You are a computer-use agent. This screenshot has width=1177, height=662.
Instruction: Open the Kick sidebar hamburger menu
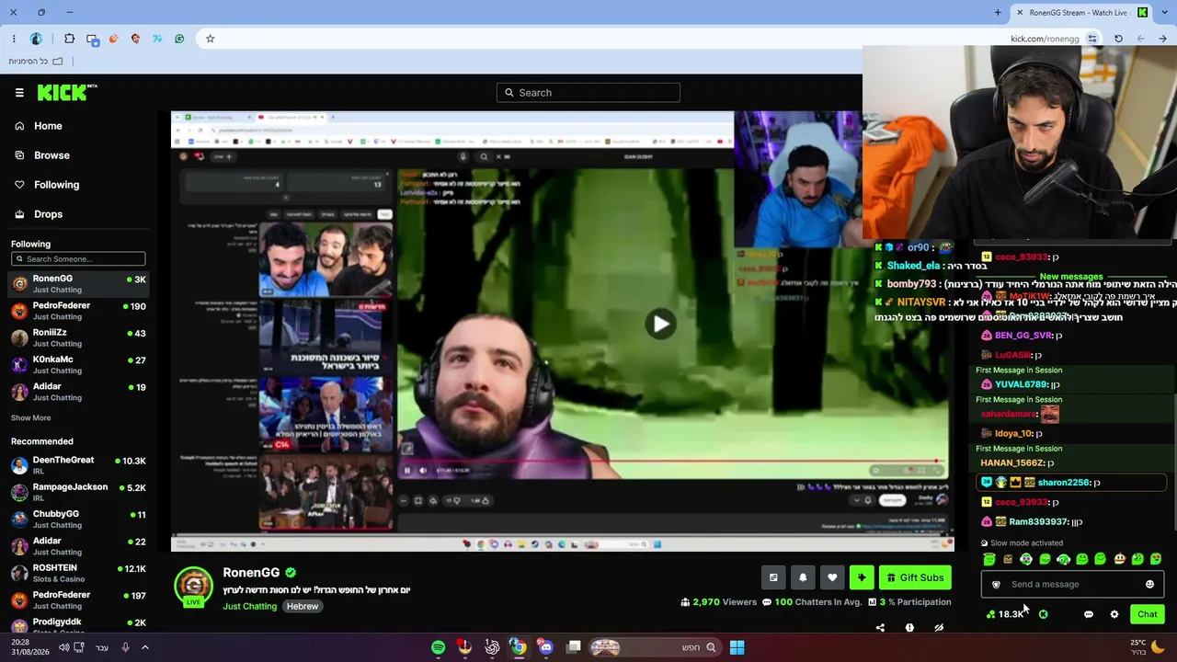(x=19, y=93)
